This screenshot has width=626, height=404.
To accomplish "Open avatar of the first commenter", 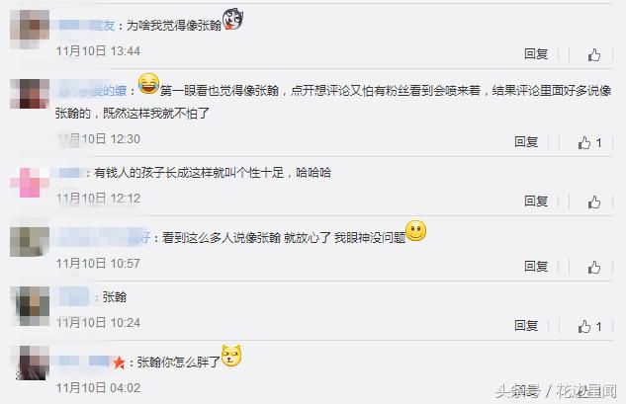I will pyautogui.click(x=30, y=30).
